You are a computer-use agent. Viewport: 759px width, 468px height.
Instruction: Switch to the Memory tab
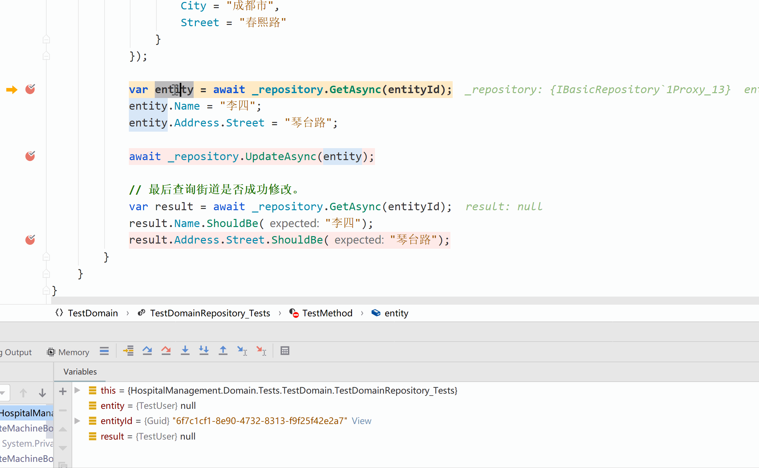[68, 352]
